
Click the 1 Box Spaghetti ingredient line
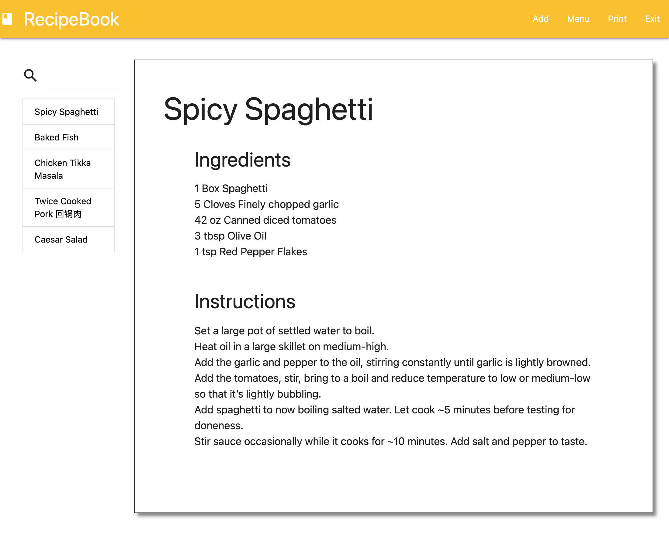click(231, 188)
